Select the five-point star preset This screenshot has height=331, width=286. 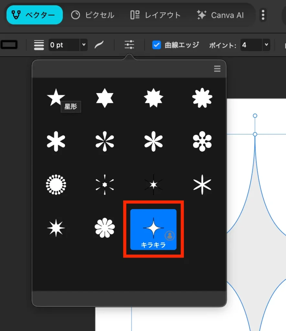coord(56,98)
